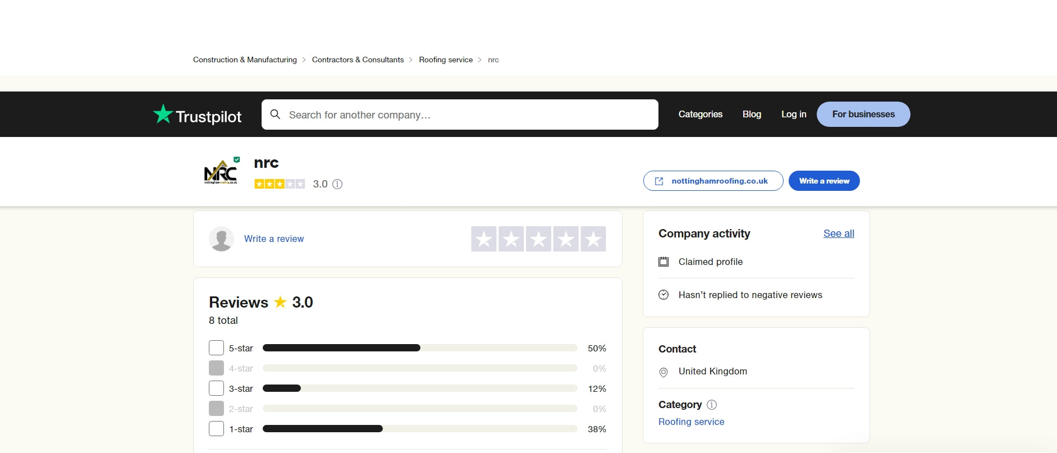This screenshot has height=453, width=1057.
Task: Click the 38% value
Action: tap(597, 429)
